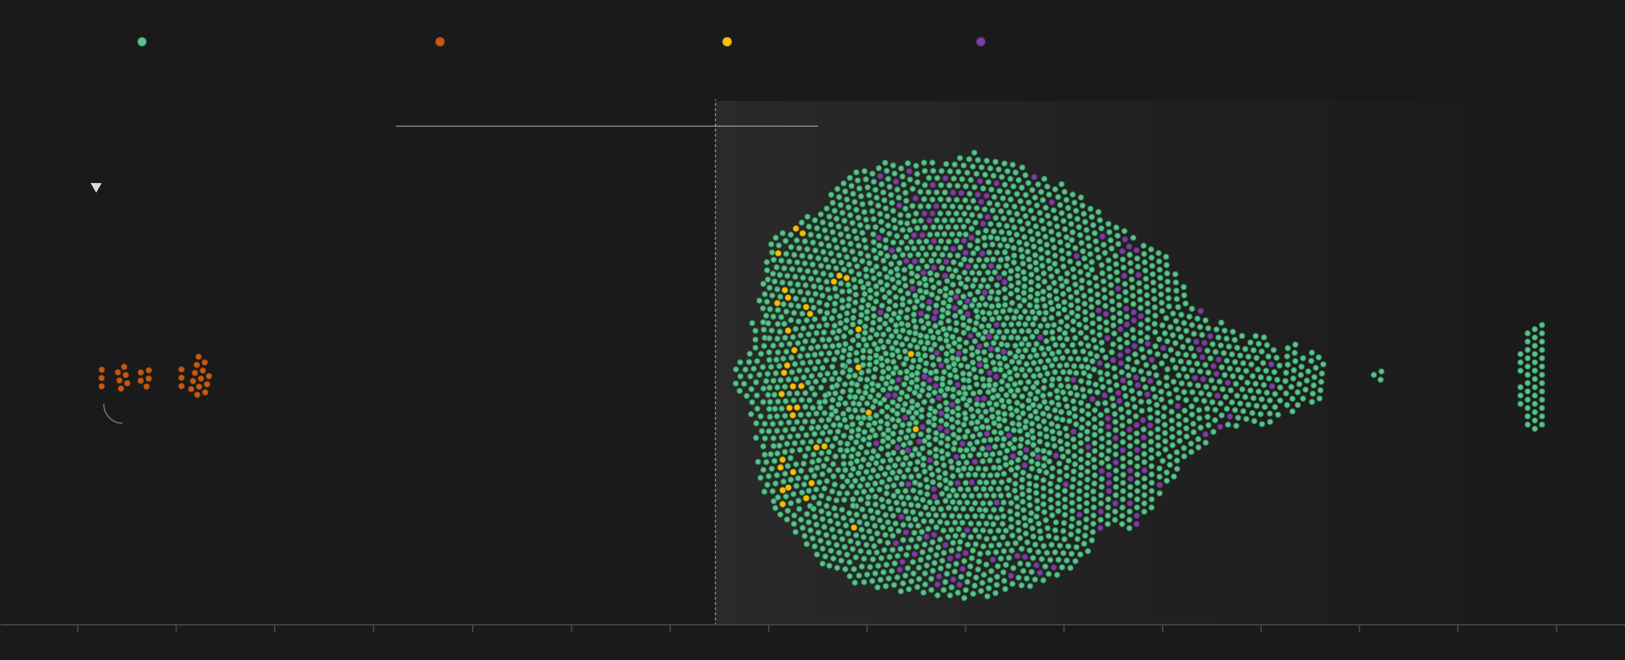Screen dimensions: 1625x660
Task: Click the lowest yellow dot in swarm
Action: (854, 528)
